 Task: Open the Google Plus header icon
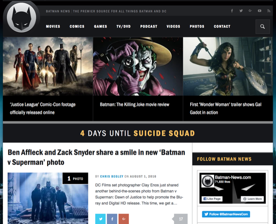(250, 11)
